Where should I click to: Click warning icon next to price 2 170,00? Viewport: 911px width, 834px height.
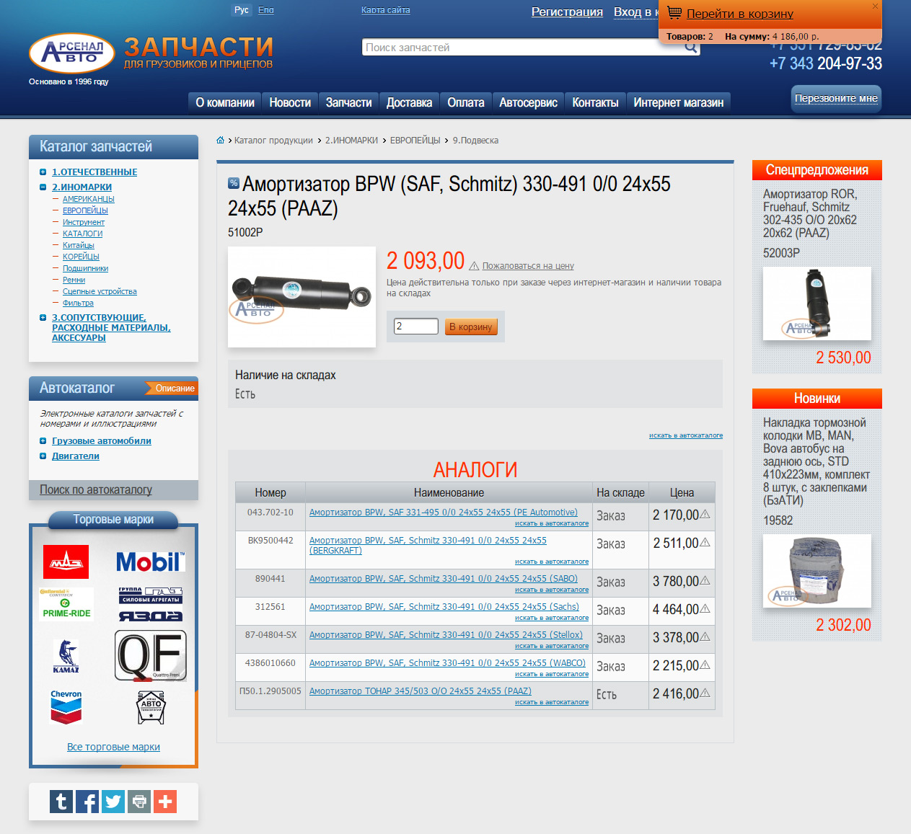[705, 515]
